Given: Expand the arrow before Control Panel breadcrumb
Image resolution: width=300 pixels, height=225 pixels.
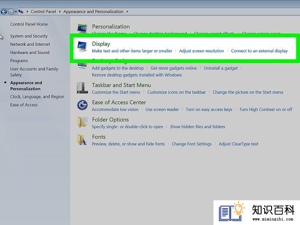Looking at the screenshot, I should [27, 12].
